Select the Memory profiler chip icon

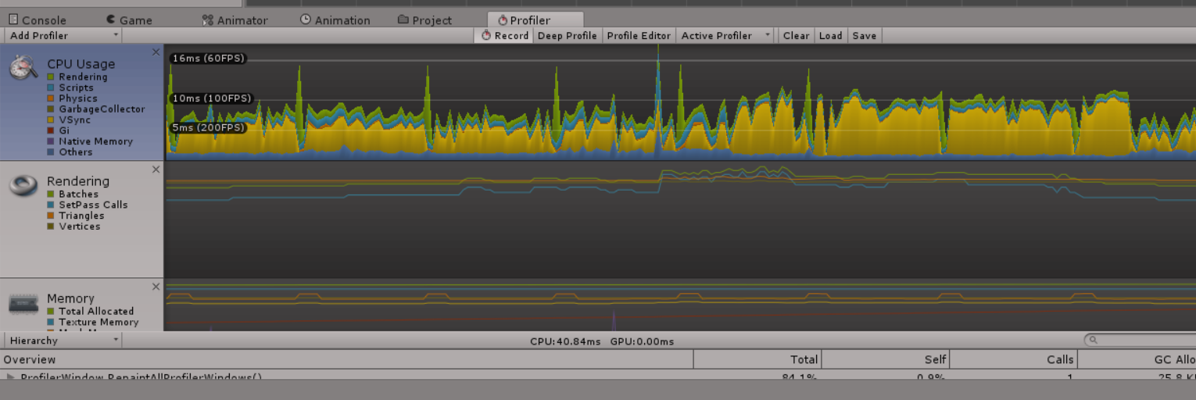point(23,304)
